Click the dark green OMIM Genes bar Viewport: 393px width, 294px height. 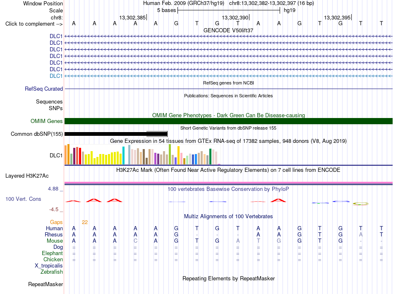tap(228, 121)
